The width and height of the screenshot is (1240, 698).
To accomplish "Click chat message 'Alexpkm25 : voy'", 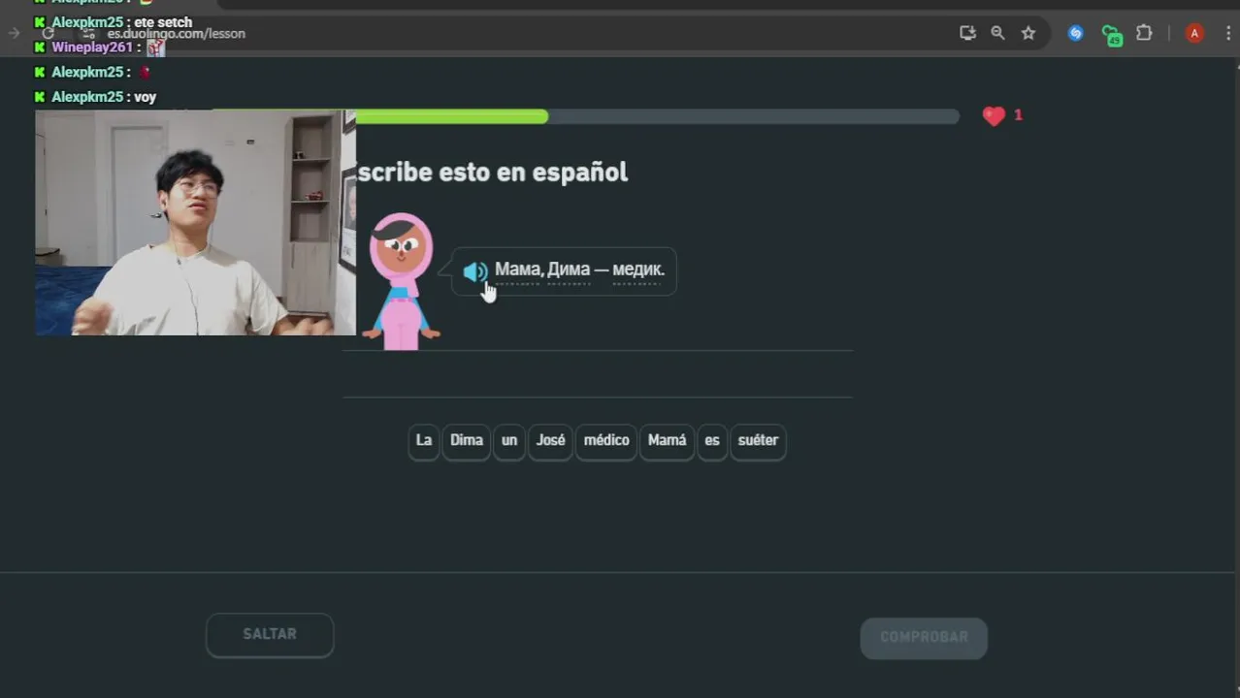I will point(95,97).
